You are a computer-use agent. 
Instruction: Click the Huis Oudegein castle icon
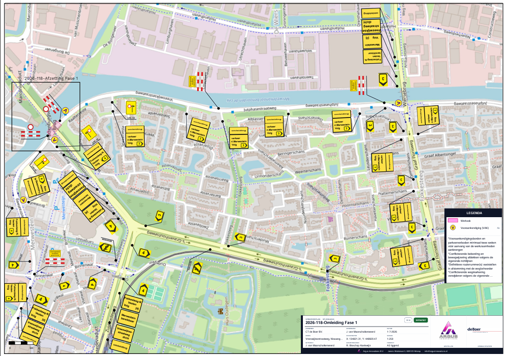220,312
